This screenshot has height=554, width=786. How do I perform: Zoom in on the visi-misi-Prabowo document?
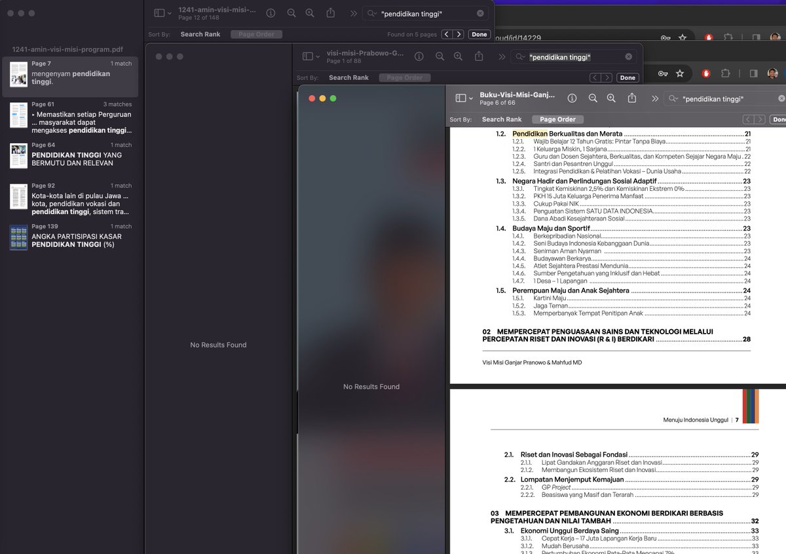(458, 56)
